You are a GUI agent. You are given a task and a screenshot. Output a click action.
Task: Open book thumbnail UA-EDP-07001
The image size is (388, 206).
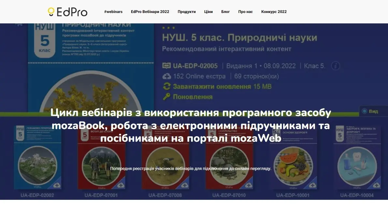coord(101,157)
